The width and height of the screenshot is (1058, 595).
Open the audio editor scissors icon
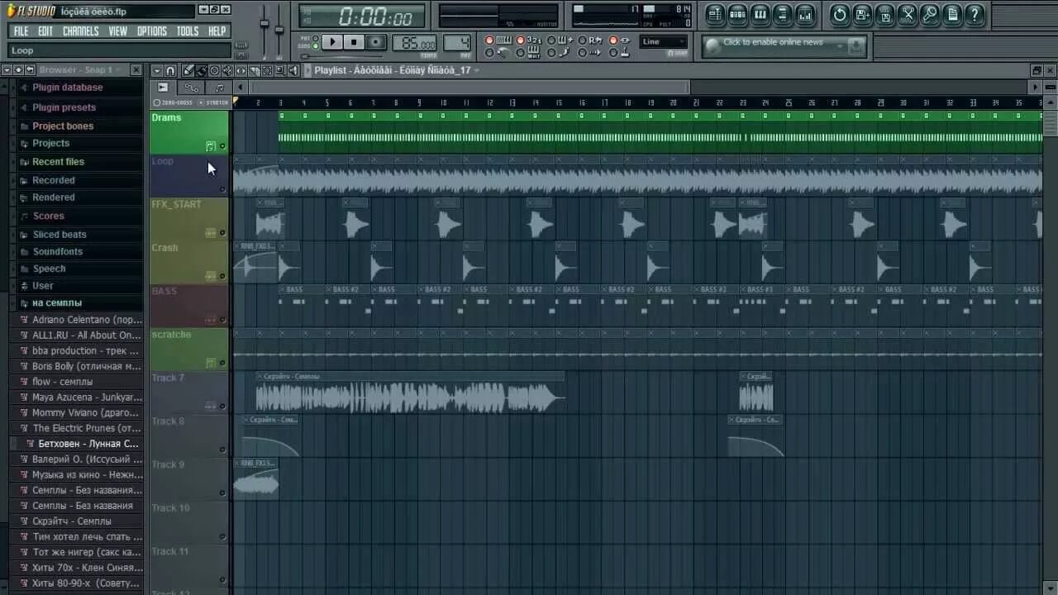pos(908,14)
